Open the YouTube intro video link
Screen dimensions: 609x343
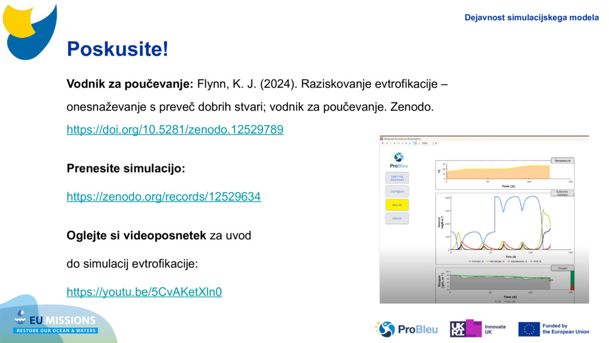(x=144, y=292)
